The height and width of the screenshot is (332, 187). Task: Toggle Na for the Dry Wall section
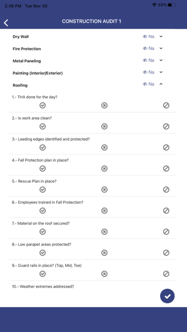click(148, 36)
